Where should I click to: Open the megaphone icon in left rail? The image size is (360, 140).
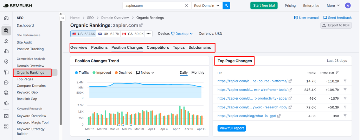click(6, 104)
